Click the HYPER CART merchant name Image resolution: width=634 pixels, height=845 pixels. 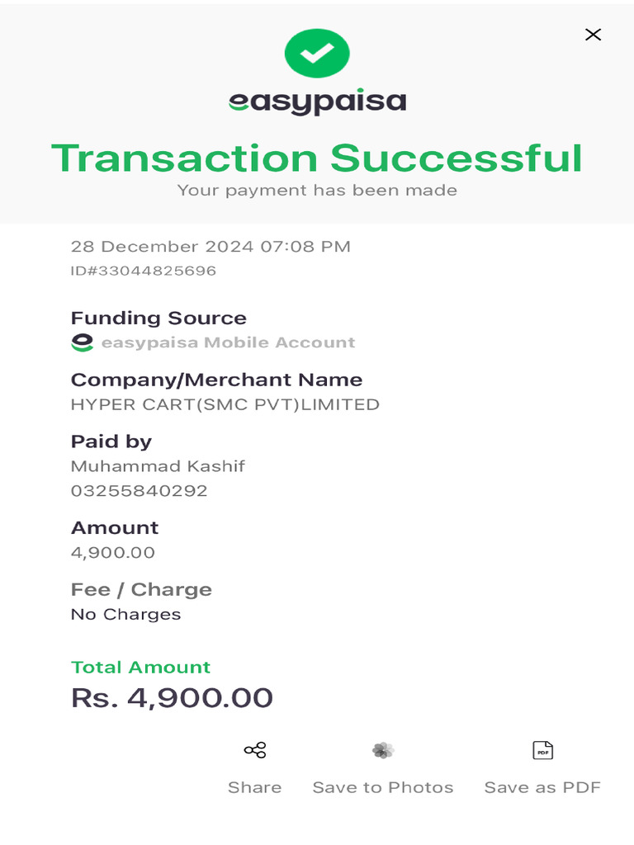pyautogui.click(x=225, y=404)
